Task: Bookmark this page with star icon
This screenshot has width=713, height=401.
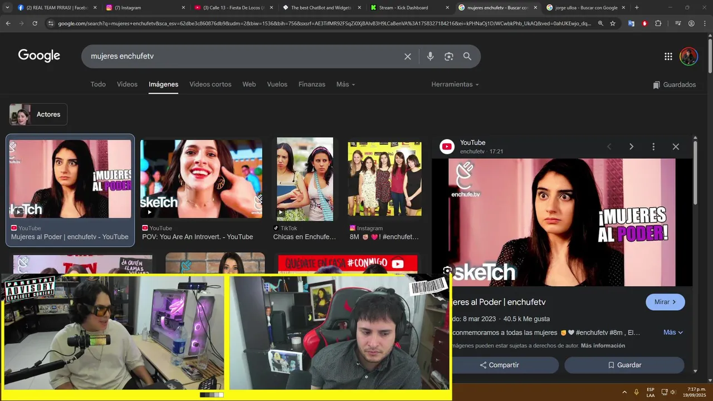Action: [x=613, y=23]
